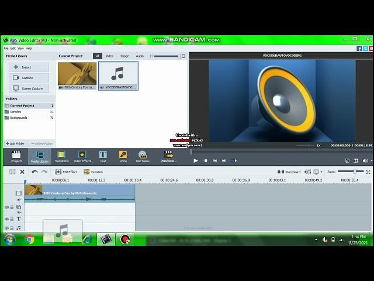Open the Transitions panel
Viewport: 374px width, 281px height.
(61, 156)
